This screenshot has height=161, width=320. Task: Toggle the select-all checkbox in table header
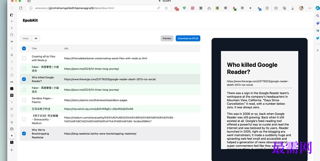pos(24,49)
